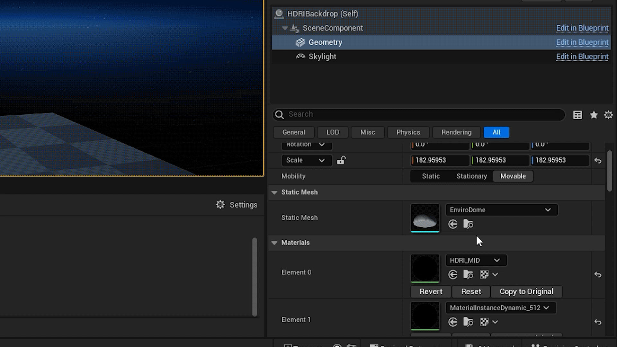Click the Search properties field

pos(418,114)
